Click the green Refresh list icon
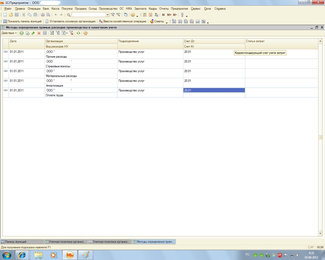This screenshot has height=260, width=325. (x=78, y=33)
